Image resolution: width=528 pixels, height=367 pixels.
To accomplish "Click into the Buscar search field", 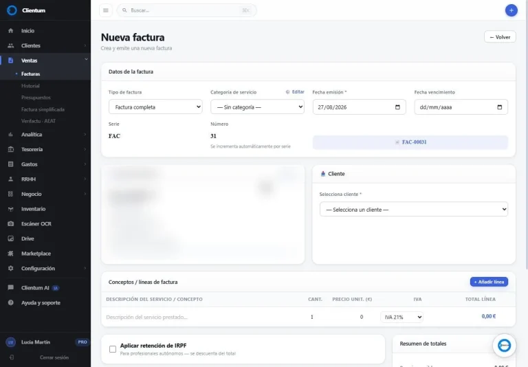I will (x=186, y=10).
